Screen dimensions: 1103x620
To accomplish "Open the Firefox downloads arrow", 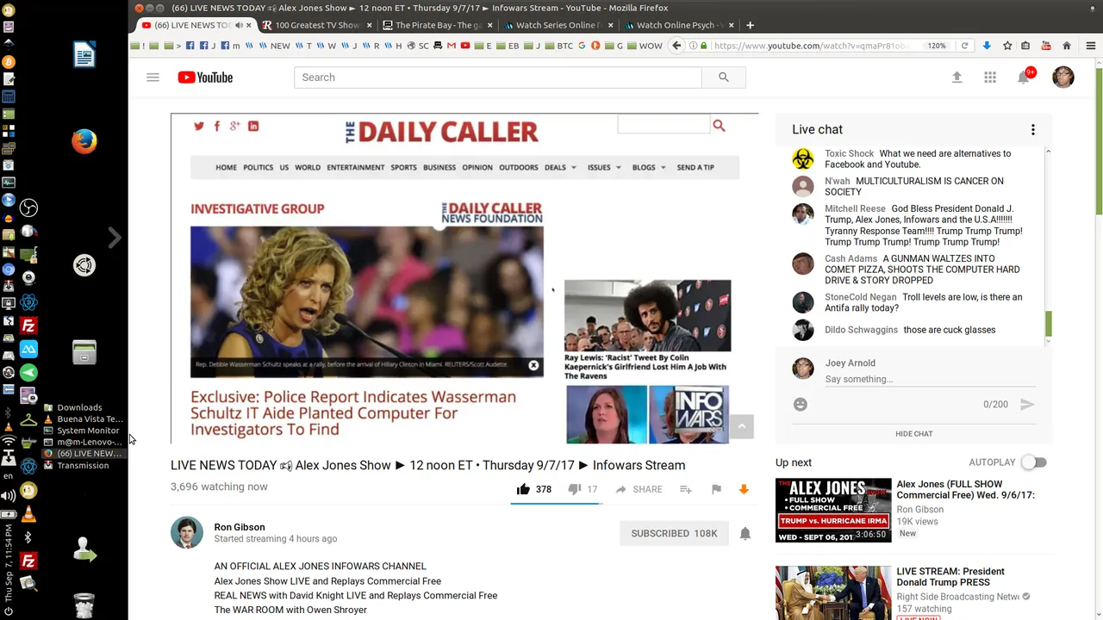I will click(x=987, y=46).
